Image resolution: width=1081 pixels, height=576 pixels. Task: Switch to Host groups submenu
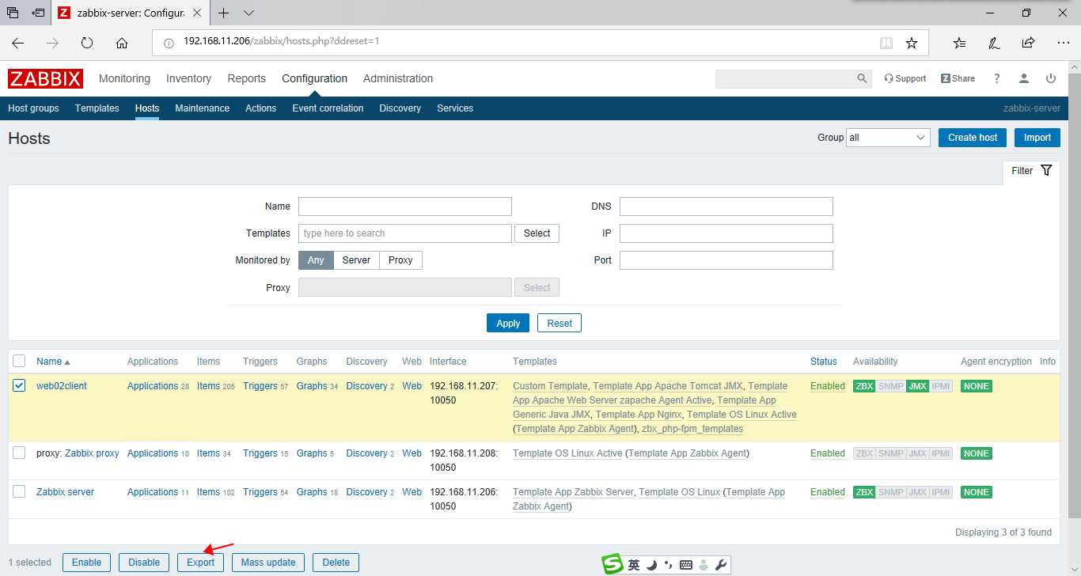click(33, 108)
